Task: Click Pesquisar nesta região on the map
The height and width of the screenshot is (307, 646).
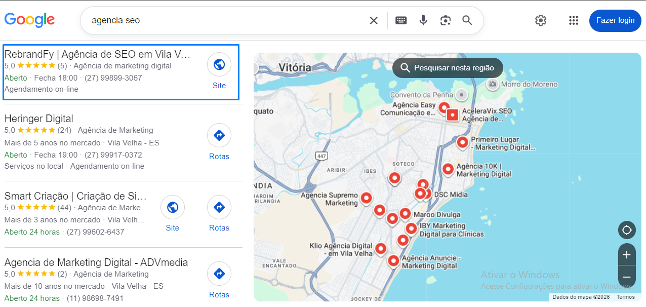Action: coord(448,68)
